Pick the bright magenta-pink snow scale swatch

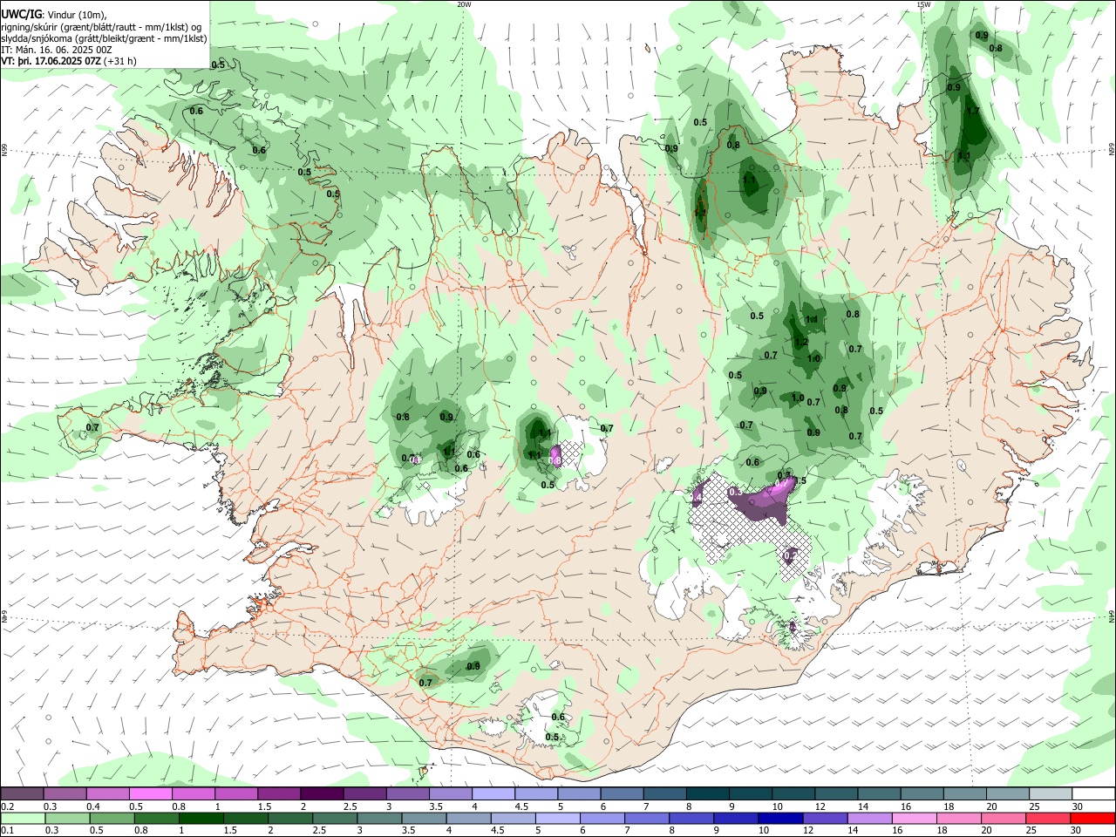click(150, 794)
